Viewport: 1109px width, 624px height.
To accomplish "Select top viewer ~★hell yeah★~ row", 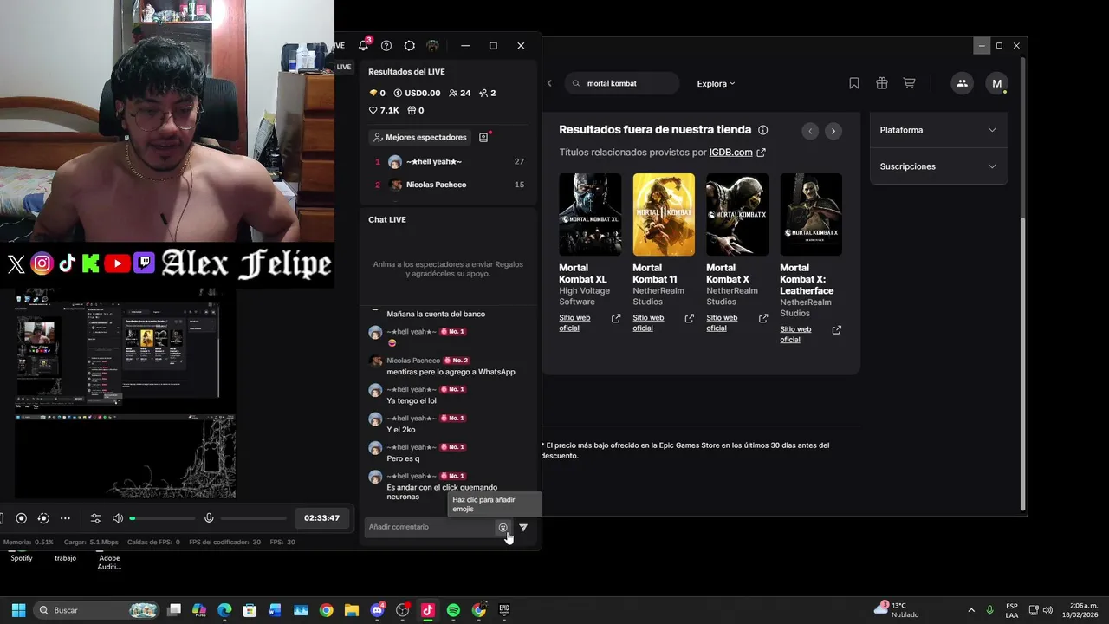I will (x=449, y=162).
